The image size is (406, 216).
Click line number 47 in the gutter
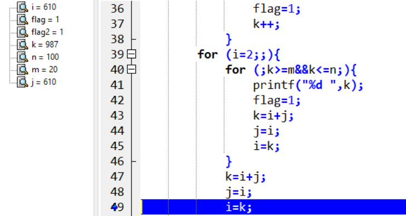point(118,177)
